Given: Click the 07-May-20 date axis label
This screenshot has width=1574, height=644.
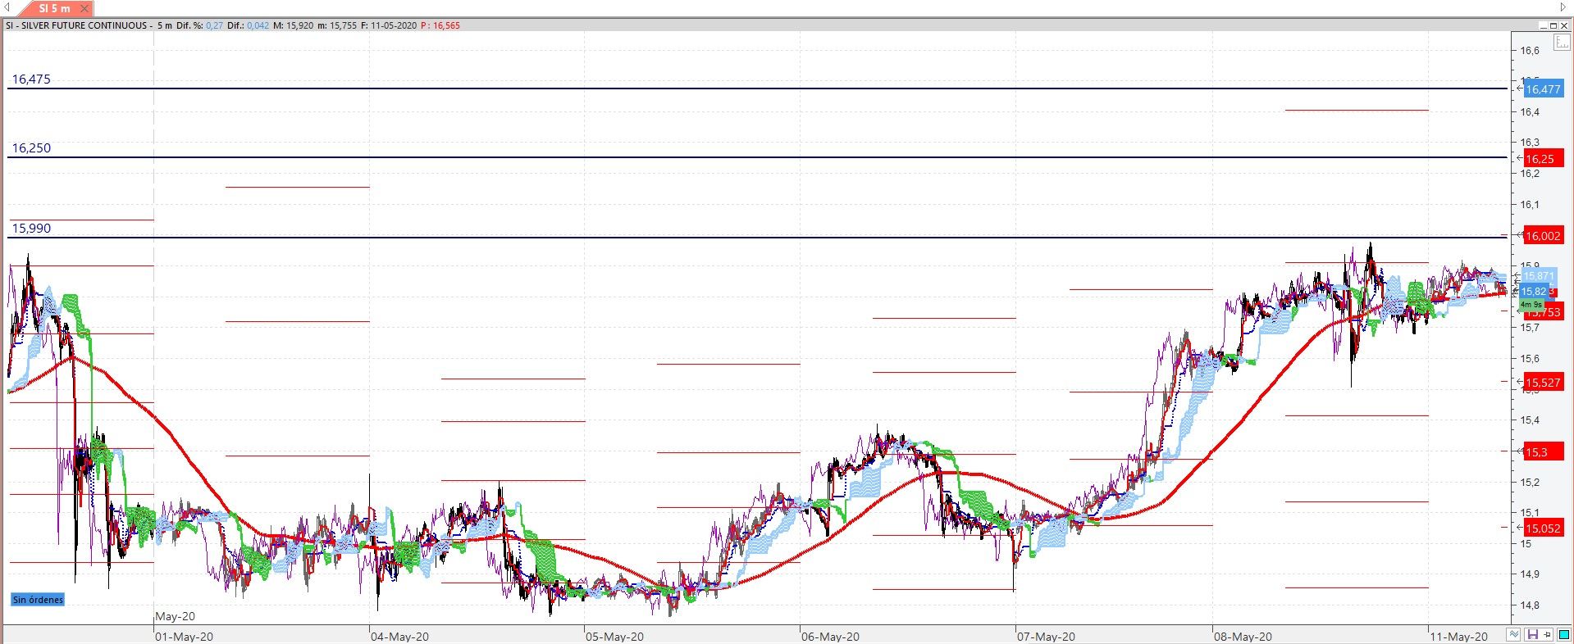Looking at the screenshot, I should click(x=1046, y=637).
